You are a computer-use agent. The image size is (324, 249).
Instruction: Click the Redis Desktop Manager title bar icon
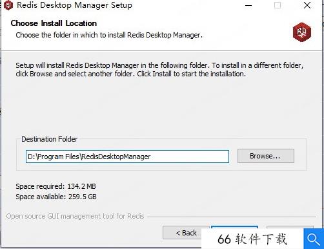(8, 5)
